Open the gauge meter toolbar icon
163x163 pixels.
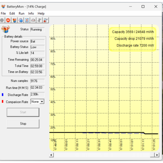click(33, 20)
